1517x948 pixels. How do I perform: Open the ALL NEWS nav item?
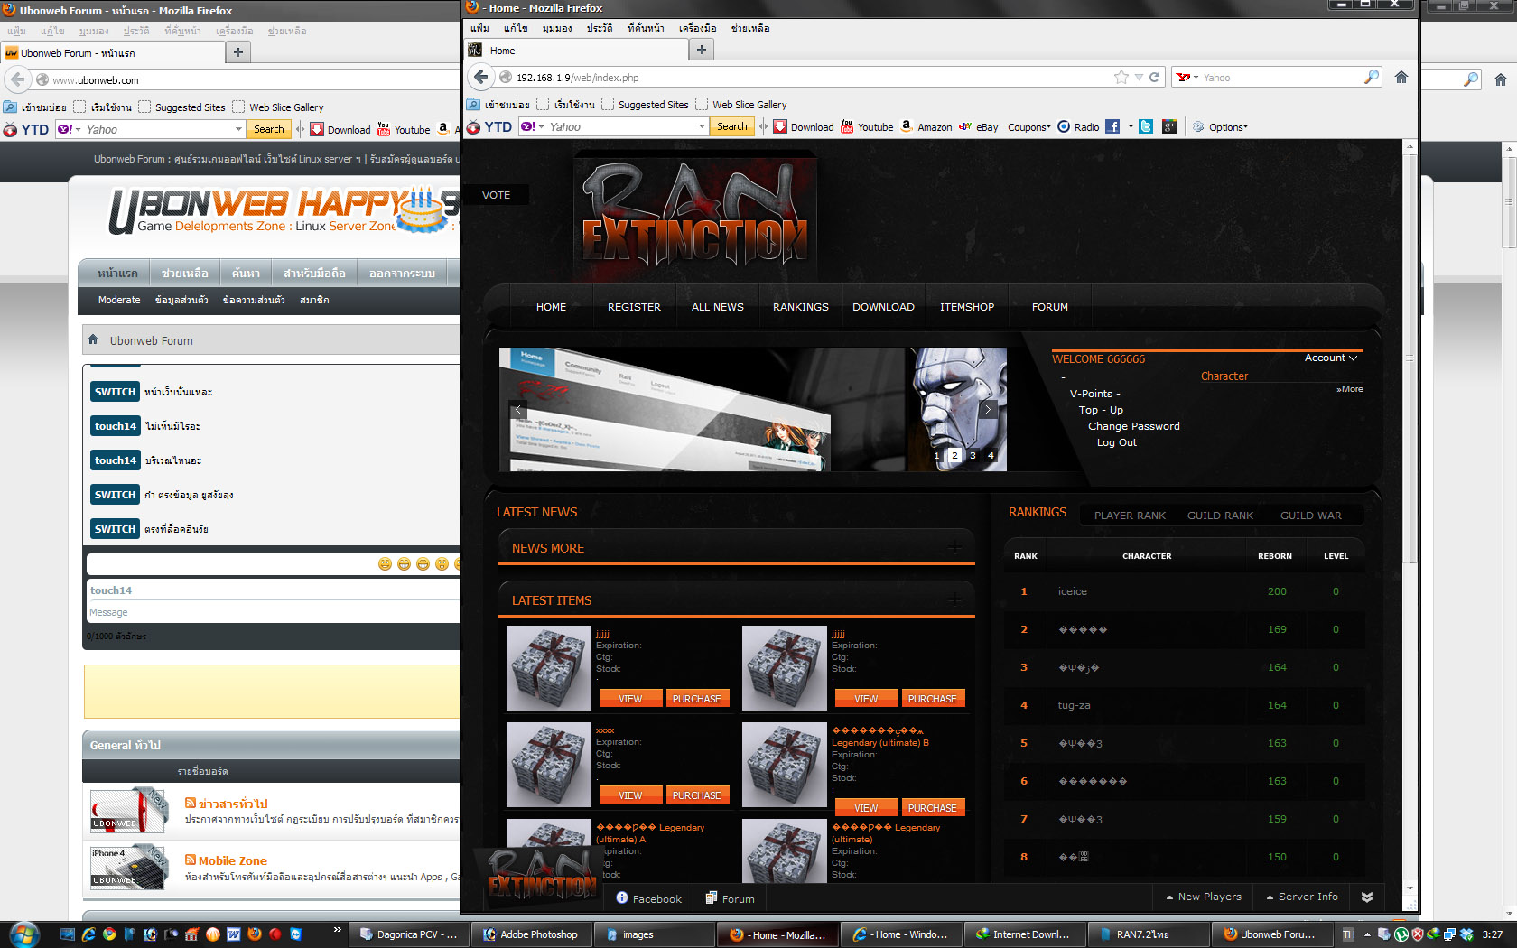click(718, 307)
